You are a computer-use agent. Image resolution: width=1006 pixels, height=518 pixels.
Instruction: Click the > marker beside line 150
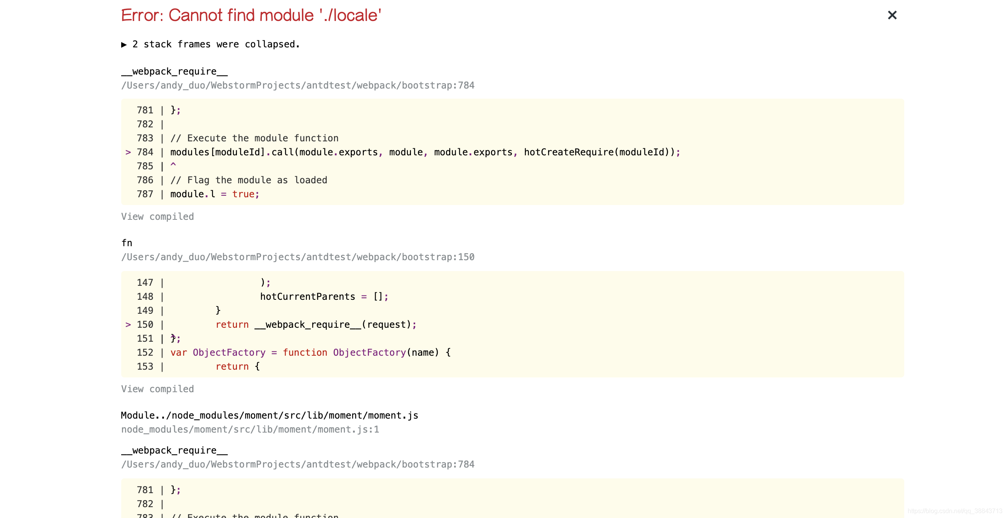128,324
